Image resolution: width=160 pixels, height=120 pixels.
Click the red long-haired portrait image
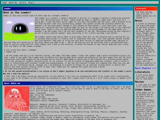click(17, 99)
